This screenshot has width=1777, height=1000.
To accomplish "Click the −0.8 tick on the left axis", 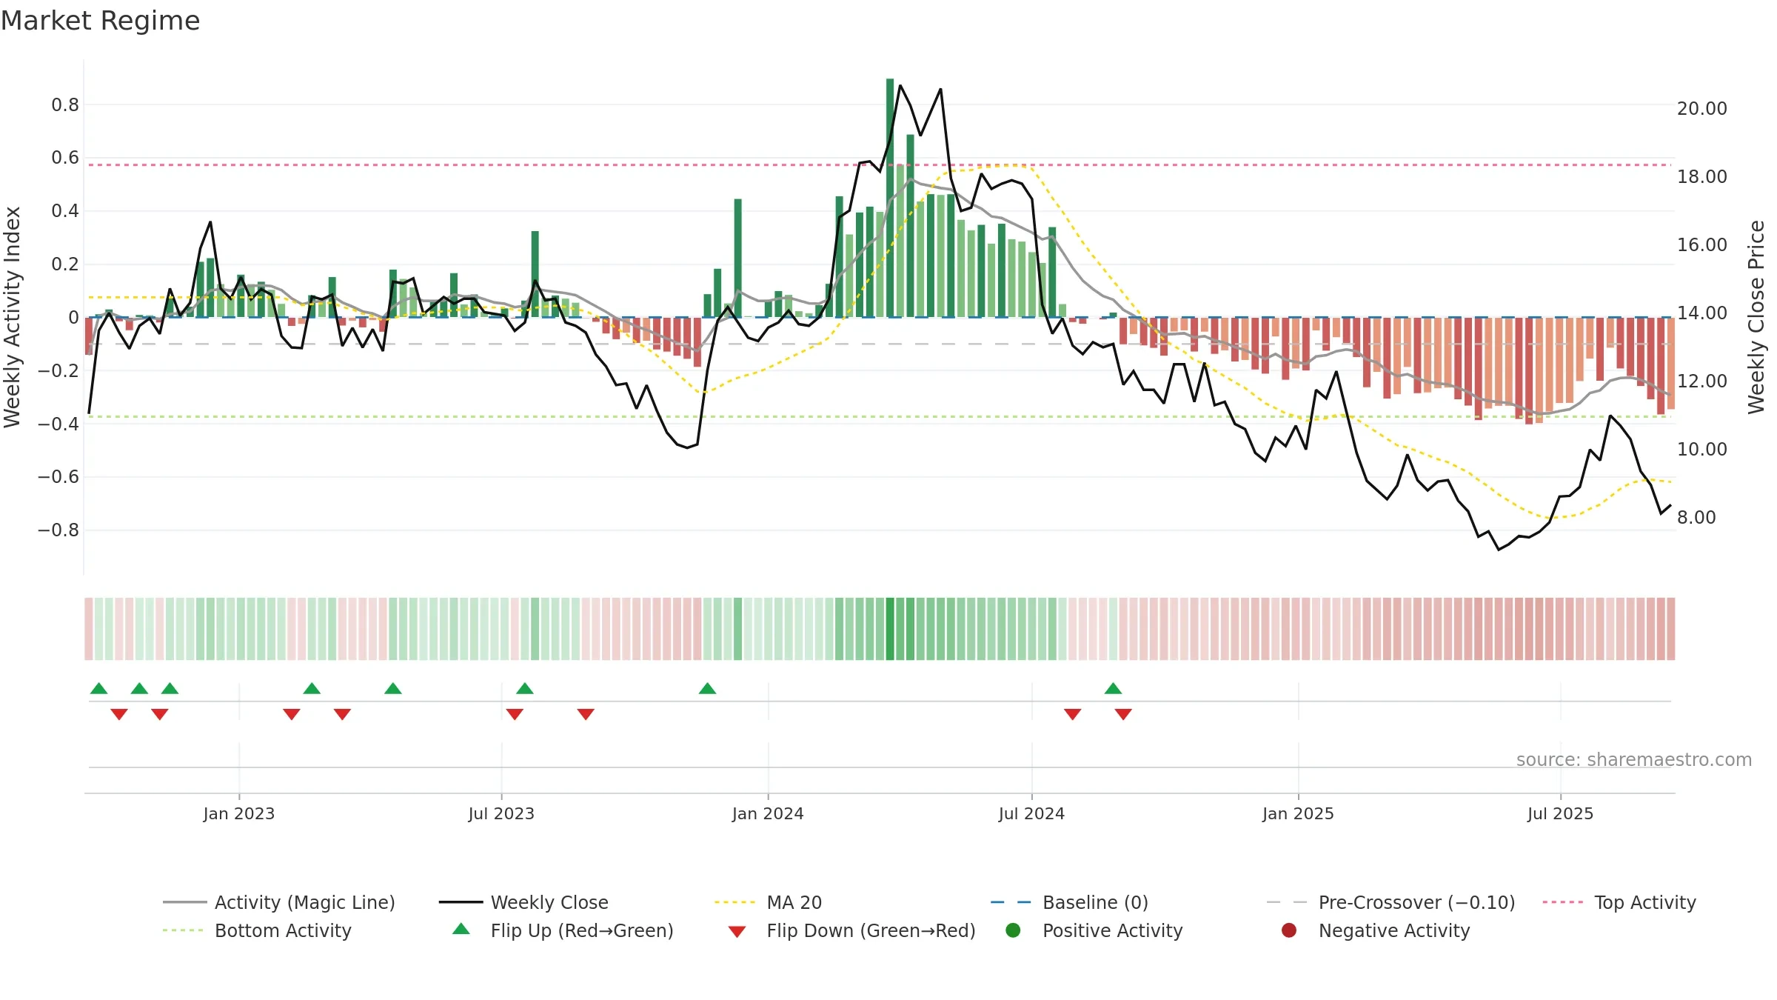I will point(58,530).
